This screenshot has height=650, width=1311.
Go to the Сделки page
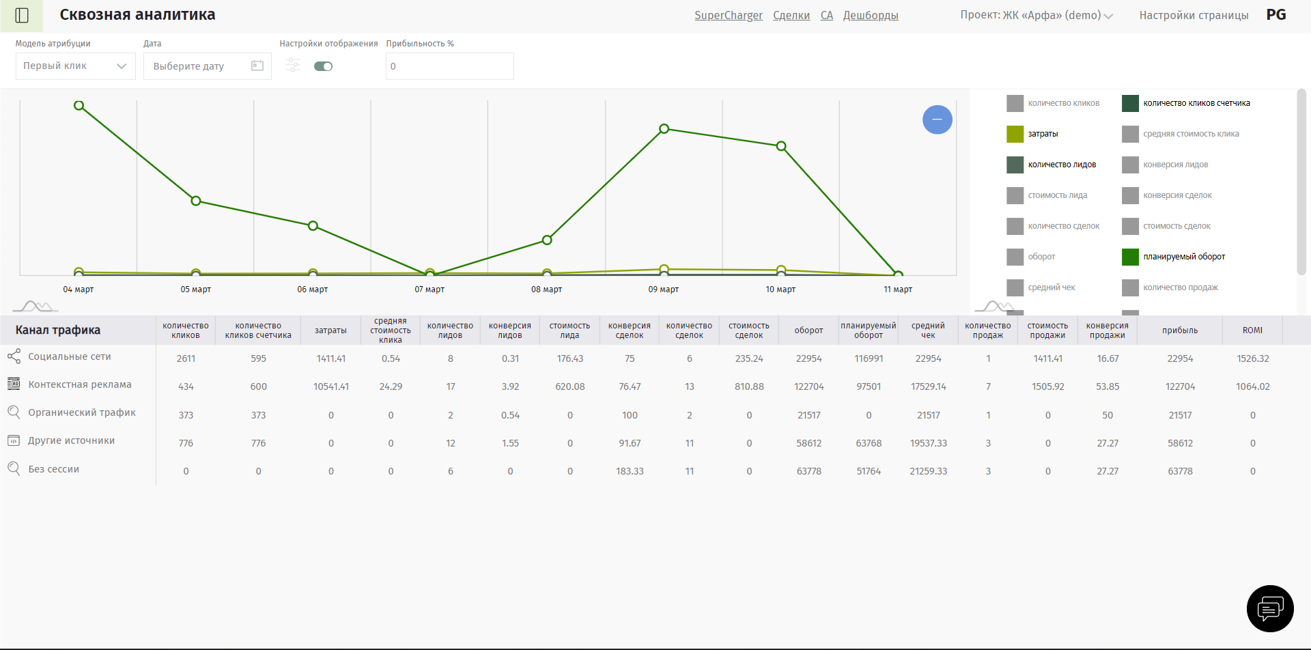pyautogui.click(x=791, y=15)
